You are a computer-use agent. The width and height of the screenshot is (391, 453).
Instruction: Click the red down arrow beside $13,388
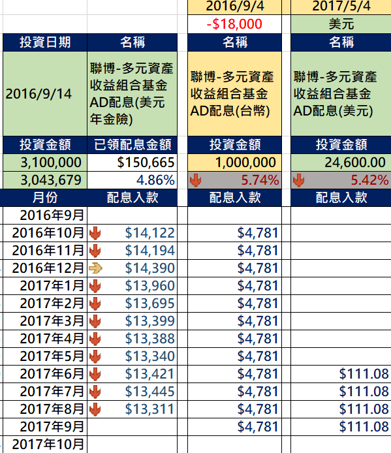(x=95, y=339)
